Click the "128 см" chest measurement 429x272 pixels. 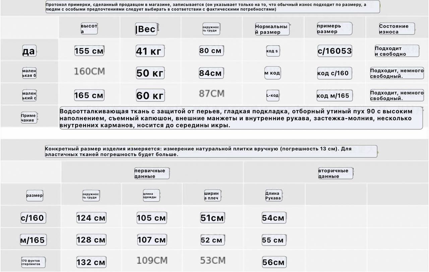(91, 240)
